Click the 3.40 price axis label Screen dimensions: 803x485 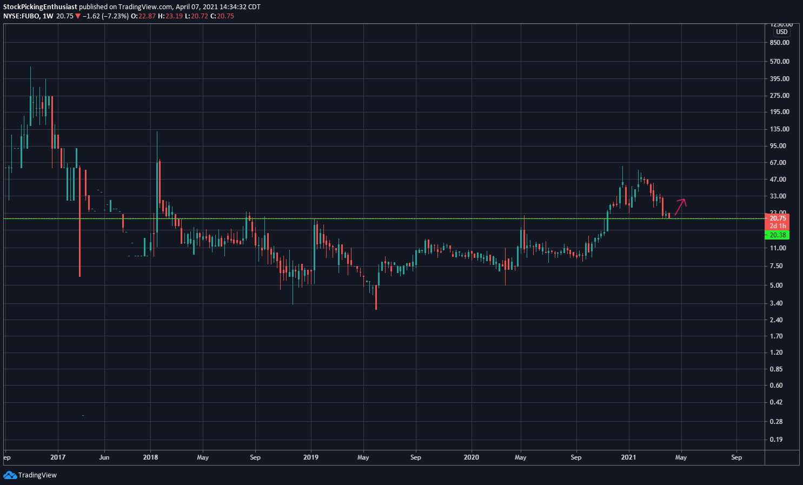point(777,303)
